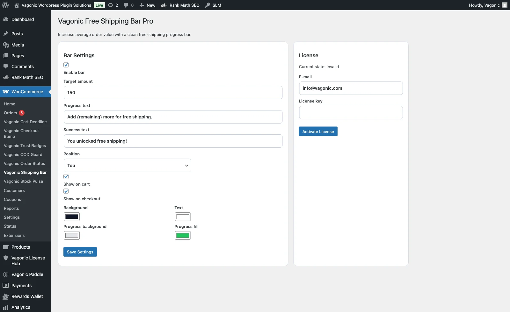Click the Rewards Wallet icon
Viewport: 510px width, 312px height.
(6, 296)
